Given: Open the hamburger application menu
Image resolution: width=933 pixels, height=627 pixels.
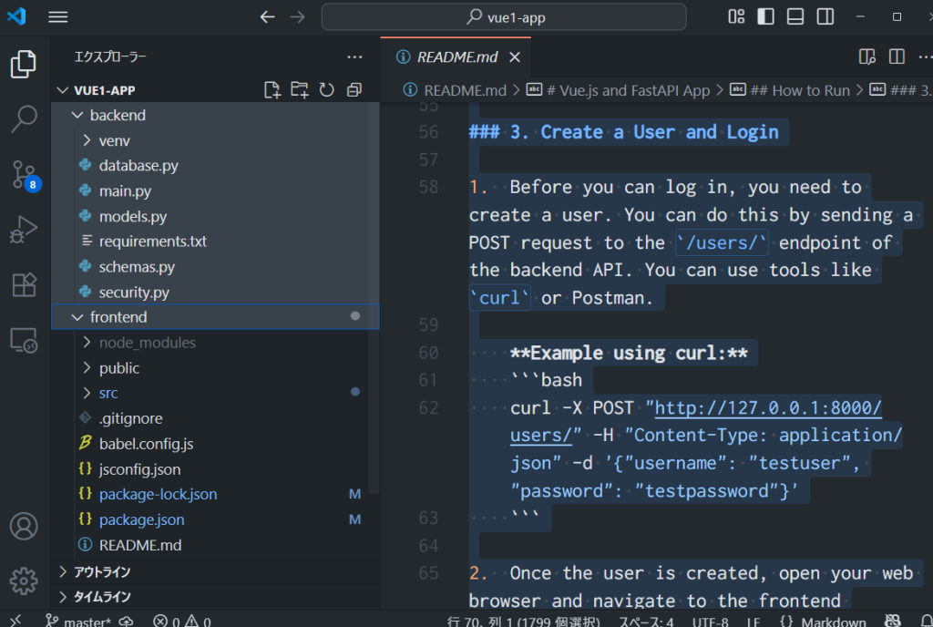Looking at the screenshot, I should pos(57,16).
